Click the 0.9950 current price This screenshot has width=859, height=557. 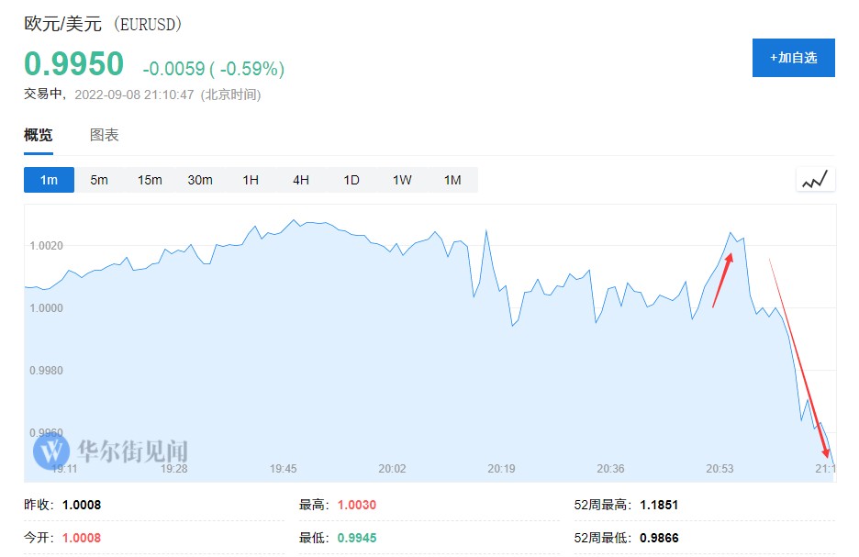pos(73,64)
